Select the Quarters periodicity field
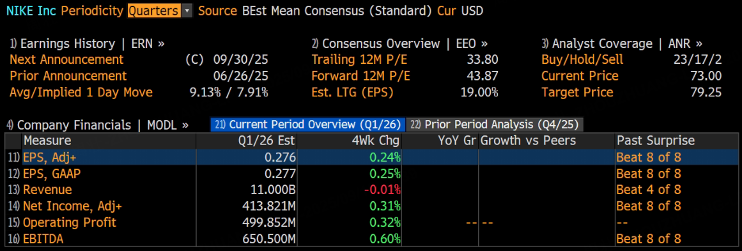The height and width of the screenshot is (251, 742). 154,11
